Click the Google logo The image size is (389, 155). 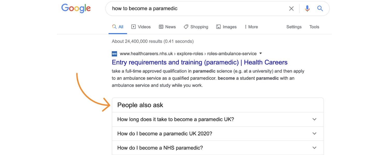pos(76,8)
